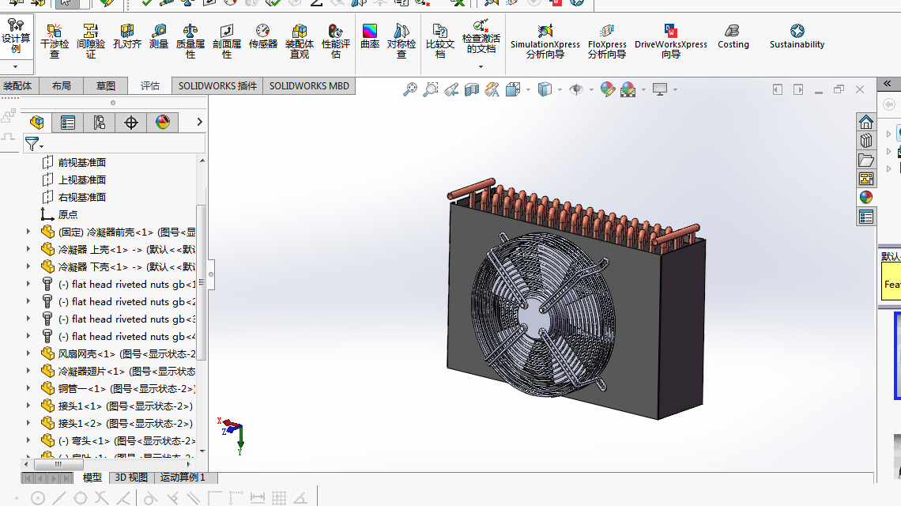Open the Costing tool
Image resolution: width=901 pixels, height=506 pixels.
point(733,36)
